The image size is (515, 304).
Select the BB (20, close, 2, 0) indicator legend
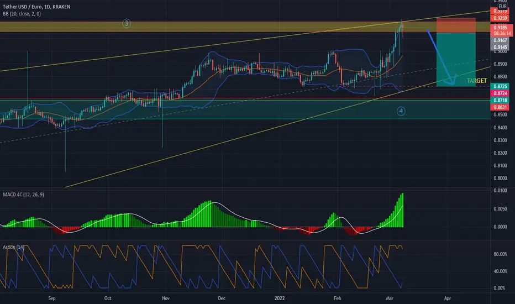(22, 14)
